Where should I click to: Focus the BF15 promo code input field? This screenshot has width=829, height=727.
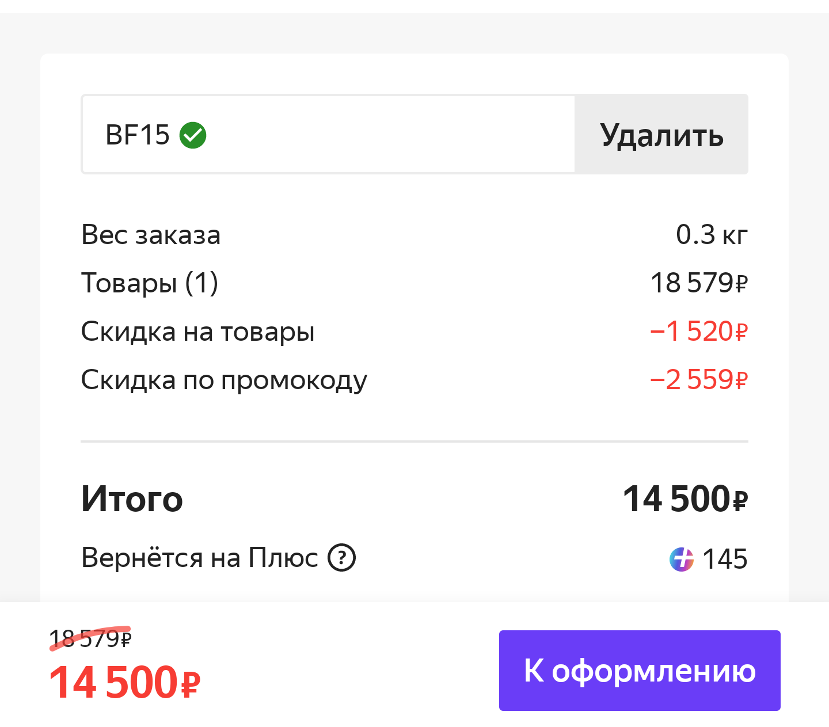(x=328, y=134)
